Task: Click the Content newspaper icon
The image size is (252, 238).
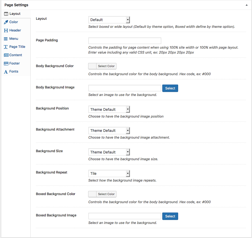Action: (6, 55)
